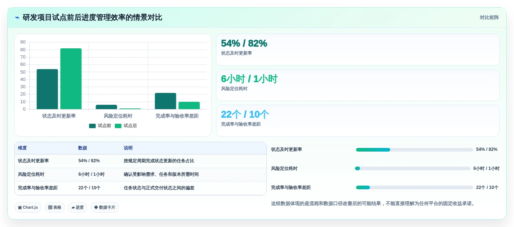Click the 22个 / 10个 table cell
The height and width of the screenshot is (227, 514).
pos(89,188)
